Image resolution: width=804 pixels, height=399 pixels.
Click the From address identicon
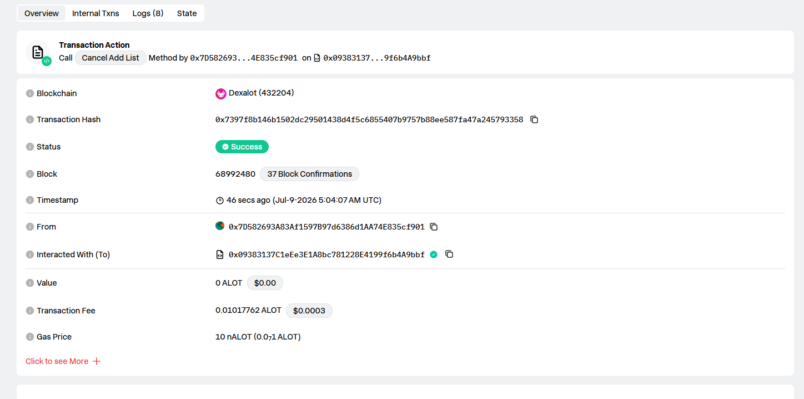[220, 226]
